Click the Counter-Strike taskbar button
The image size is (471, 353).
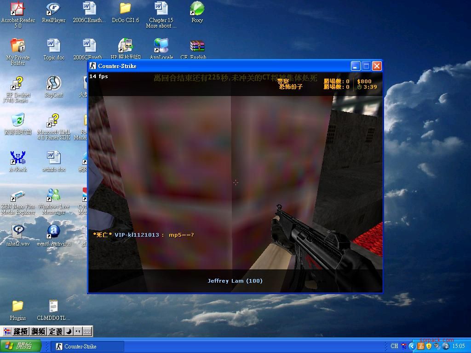click(x=87, y=346)
